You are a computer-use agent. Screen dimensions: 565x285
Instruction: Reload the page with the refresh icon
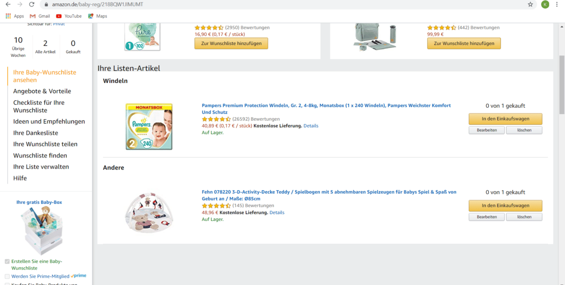click(x=32, y=4)
